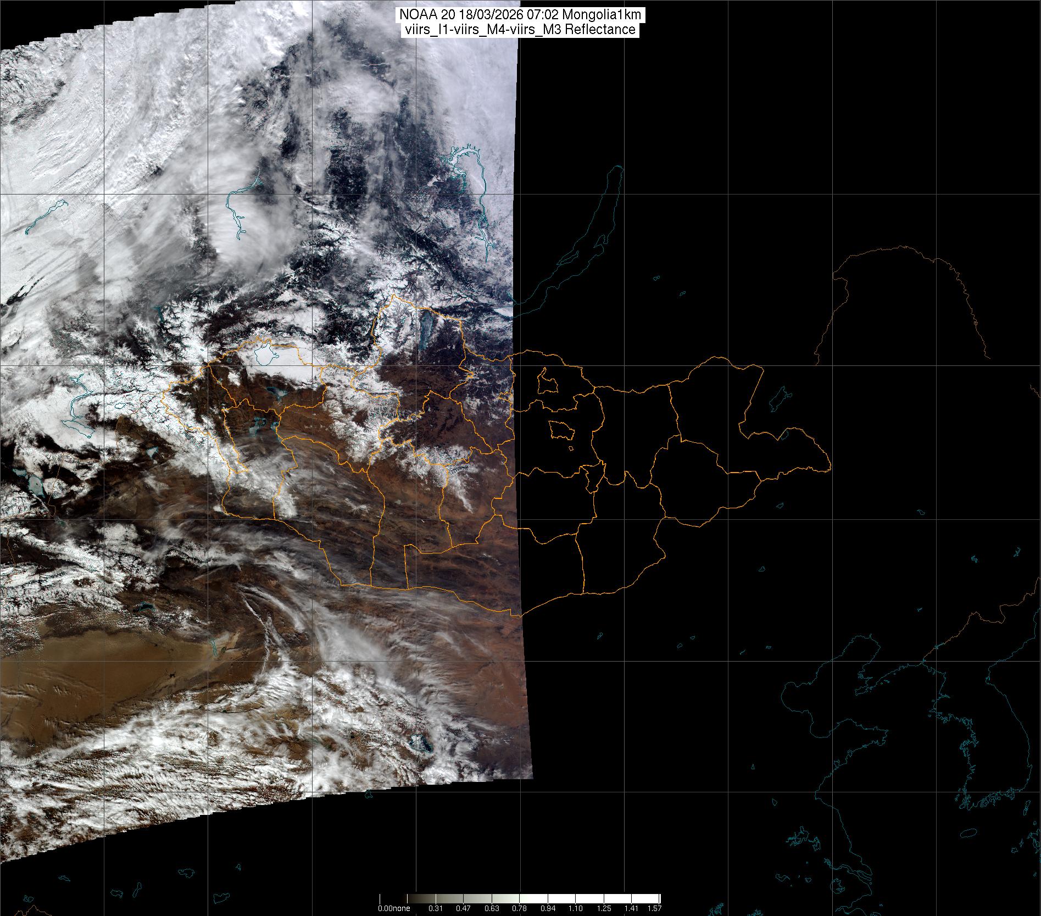The width and height of the screenshot is (1041, 916).
Task: Click the "1.57" scale label
Action: [x=655, y=908]
